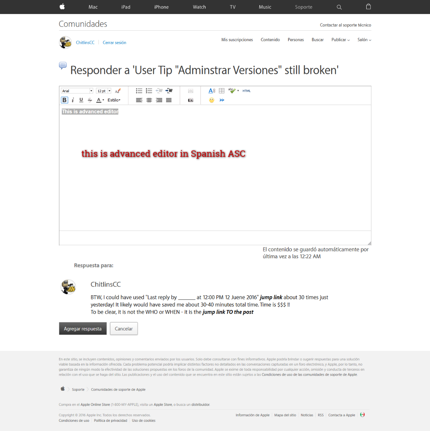
Task: Open the search magnifier icon
Action: pyautogui.click(x=339, y=7)
